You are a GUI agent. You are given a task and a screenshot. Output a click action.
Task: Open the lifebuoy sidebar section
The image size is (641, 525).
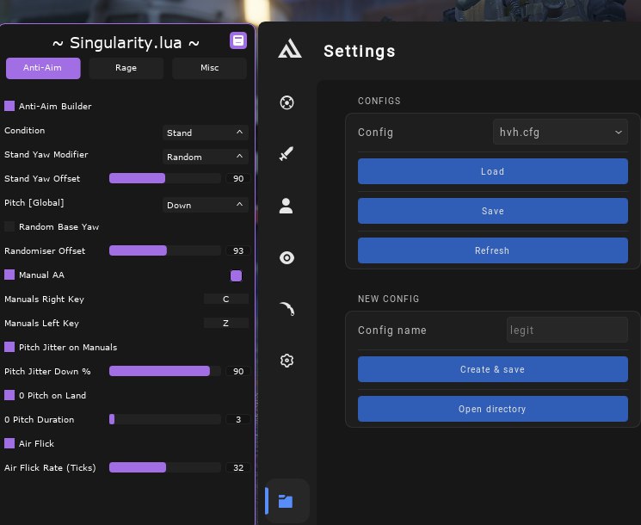pos(287,102)
